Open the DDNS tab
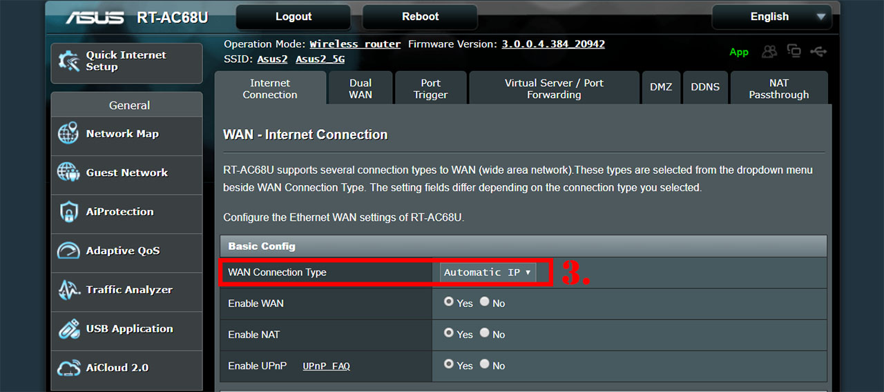This screenshot has height=392, width=884. tap(705, 88)
